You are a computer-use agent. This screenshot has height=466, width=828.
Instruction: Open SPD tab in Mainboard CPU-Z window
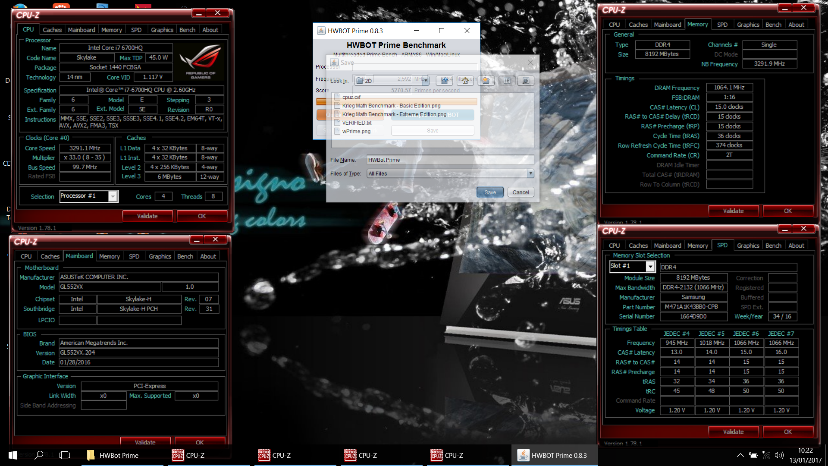click(134, 256)
